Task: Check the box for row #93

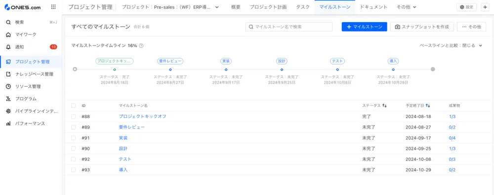Action: pyautogui.click(x=74, y=170)
